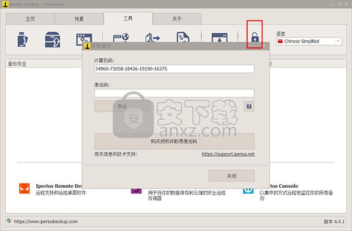Screen dimensions: 352x231
Task: Focus the 激活码 input field
Action: 174,93
